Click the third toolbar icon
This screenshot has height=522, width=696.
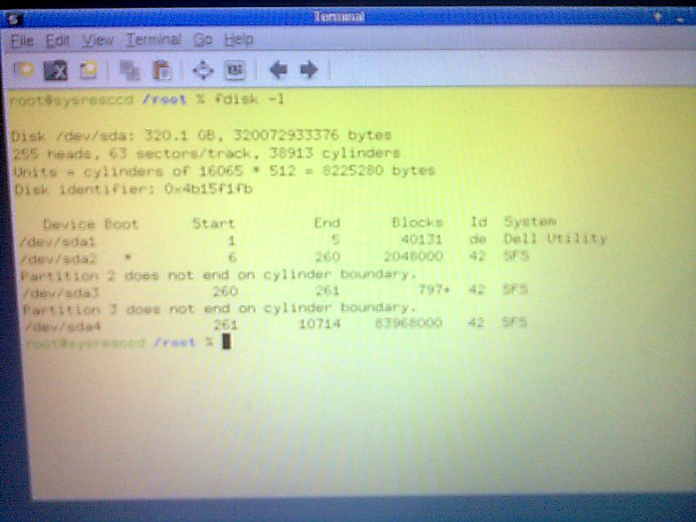(88, 69)
